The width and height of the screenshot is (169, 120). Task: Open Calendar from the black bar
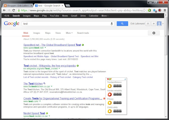(x=93, y=16)
